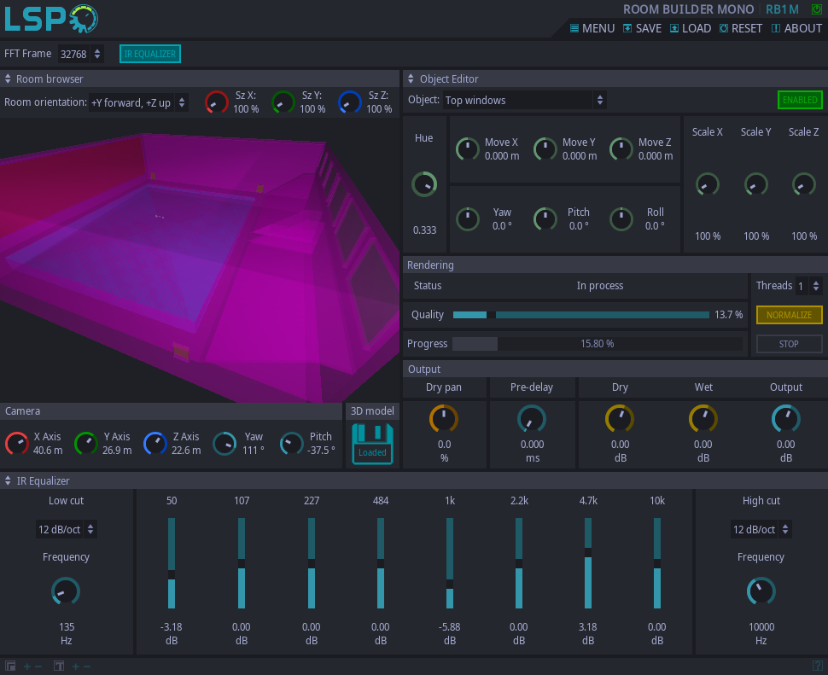The height and width of the screenshot is (675, 828).
Task: Click inside the 3D room preview
Action: coord(200,260)
